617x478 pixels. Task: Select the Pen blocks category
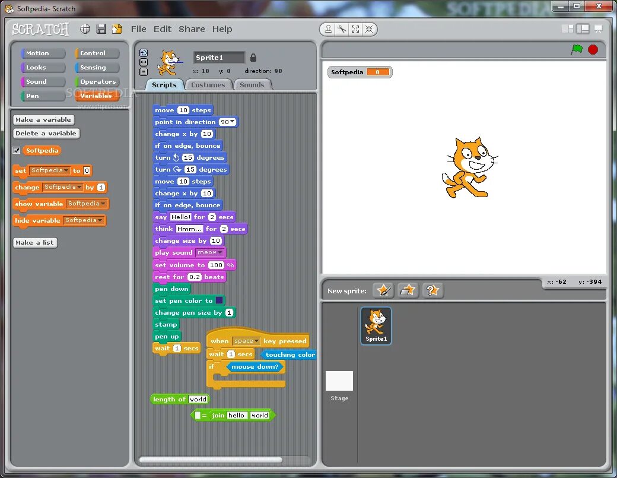[43, 96]
